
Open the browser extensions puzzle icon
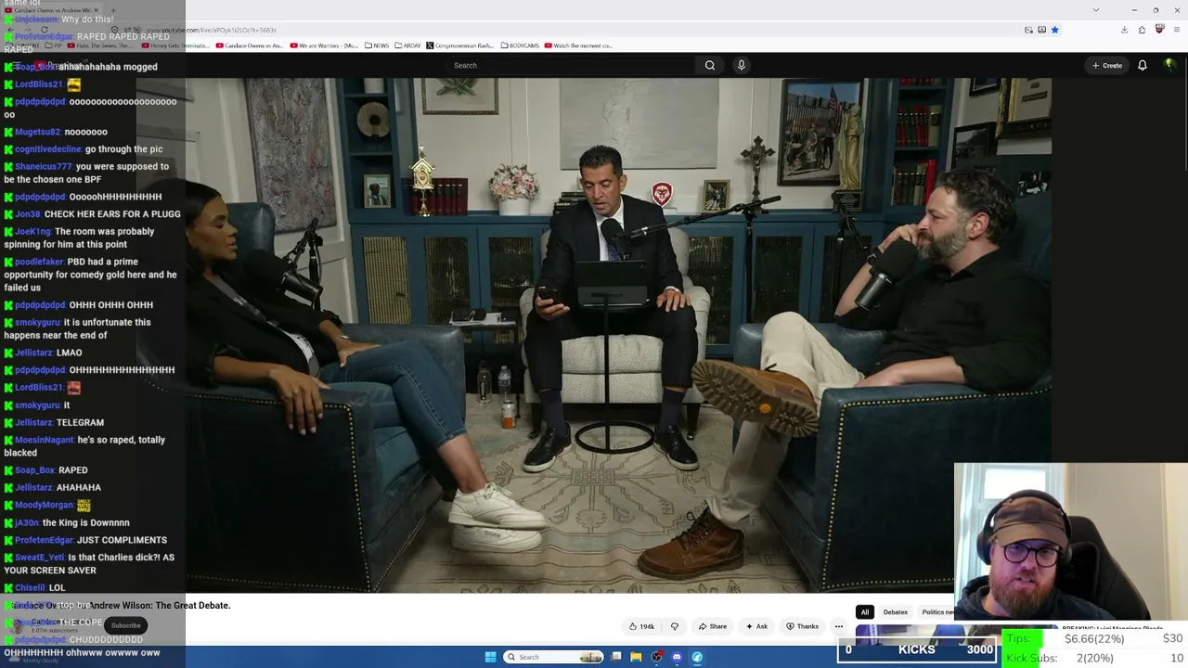(x=1142, y=30)
